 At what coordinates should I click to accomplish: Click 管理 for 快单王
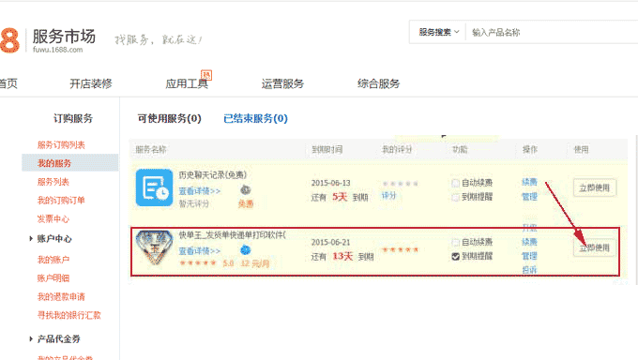[530, 256]
